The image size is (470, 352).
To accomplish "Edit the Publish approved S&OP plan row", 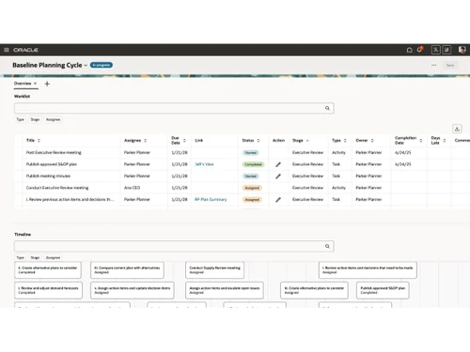I will pos(278,164).
